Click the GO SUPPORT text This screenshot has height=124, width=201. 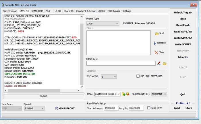(x=67, y=109)
